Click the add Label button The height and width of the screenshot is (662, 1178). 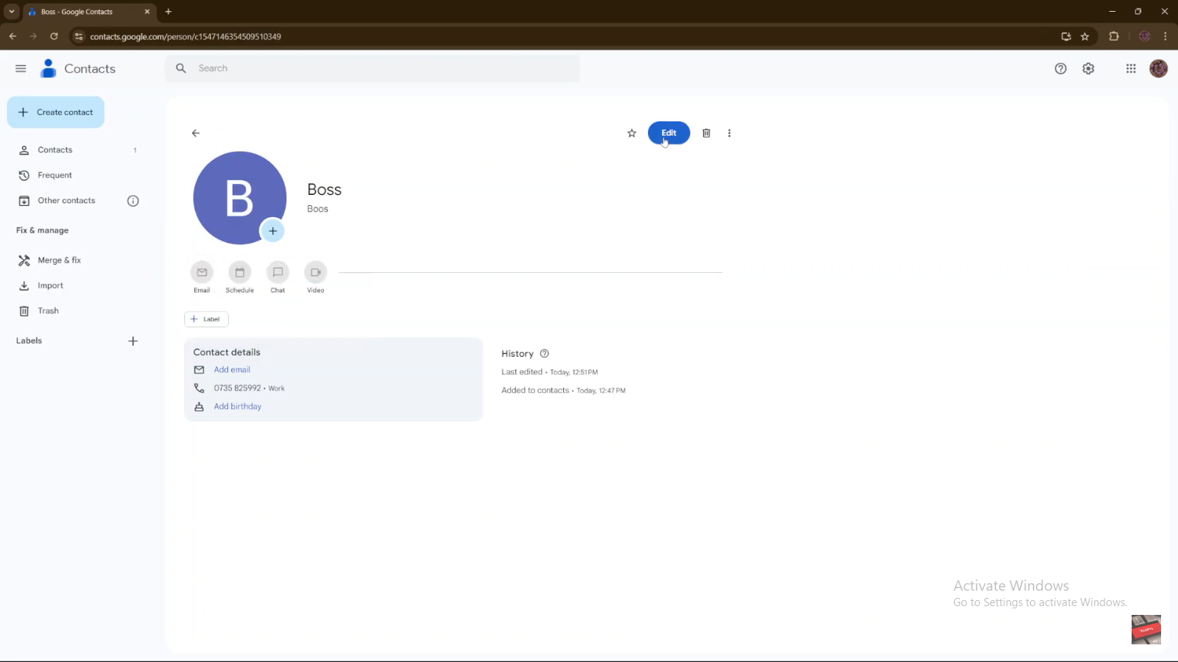[x=206, y=319]
